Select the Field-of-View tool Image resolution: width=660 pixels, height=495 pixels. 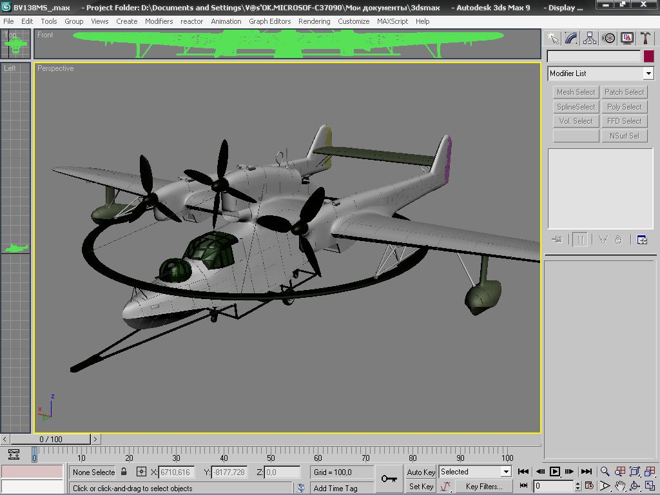click(x=605, y=486)
